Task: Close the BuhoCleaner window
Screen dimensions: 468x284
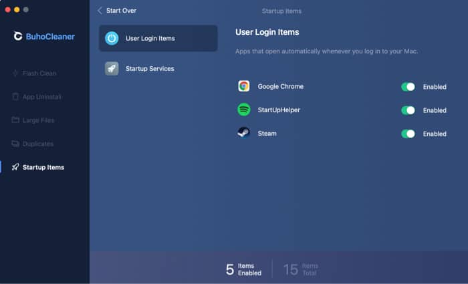Action: (8, 9)
